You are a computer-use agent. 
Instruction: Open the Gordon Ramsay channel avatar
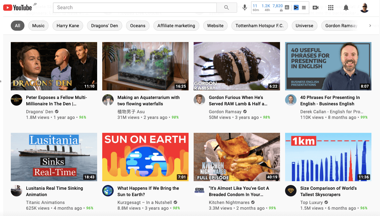(x=199, y=100)
